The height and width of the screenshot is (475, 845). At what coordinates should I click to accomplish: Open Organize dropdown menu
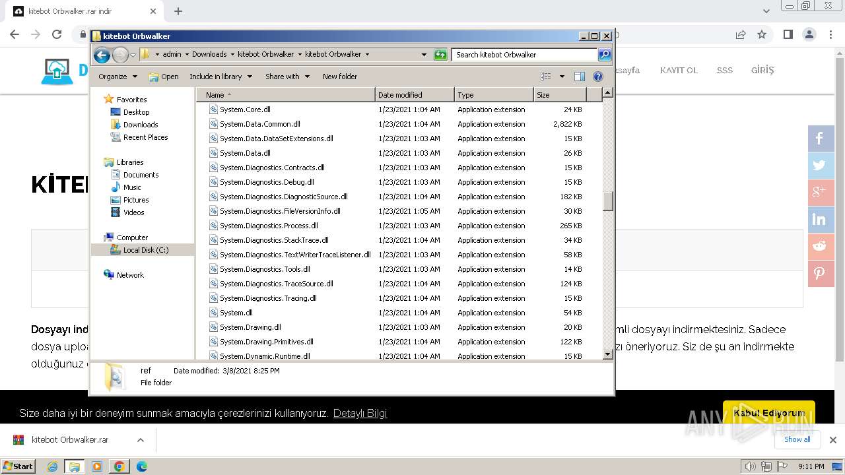pyautogui.click(x=118, y=77)
